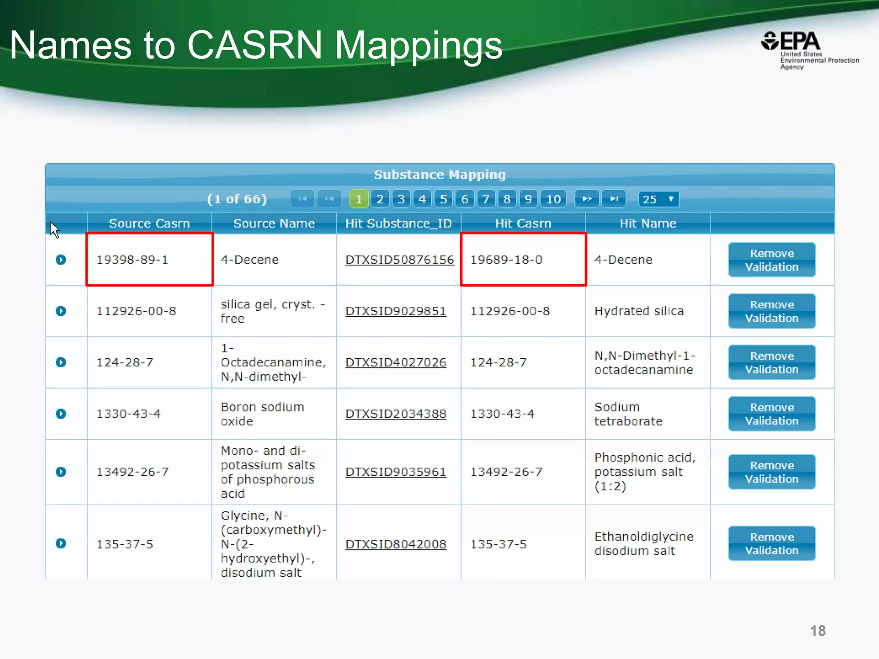This screenshot has height=659, width=879.
Task: Click the Hit Name column header
Action: (648, 224)
